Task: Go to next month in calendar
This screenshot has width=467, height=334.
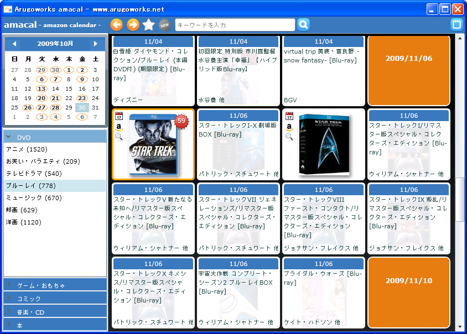Action: click(x=96, y=44)
